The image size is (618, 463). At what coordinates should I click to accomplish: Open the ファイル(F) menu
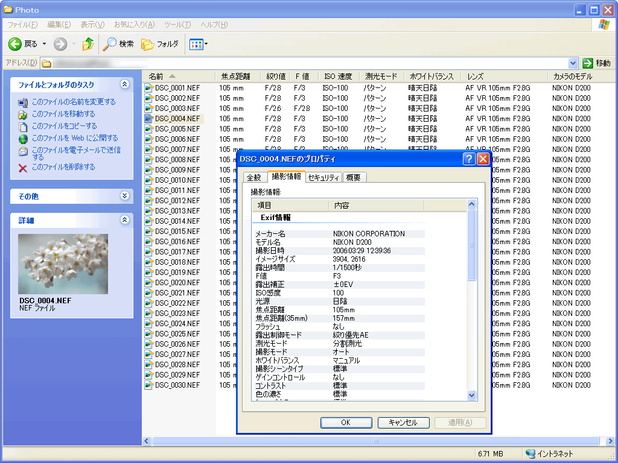click(x=22, y=24)
